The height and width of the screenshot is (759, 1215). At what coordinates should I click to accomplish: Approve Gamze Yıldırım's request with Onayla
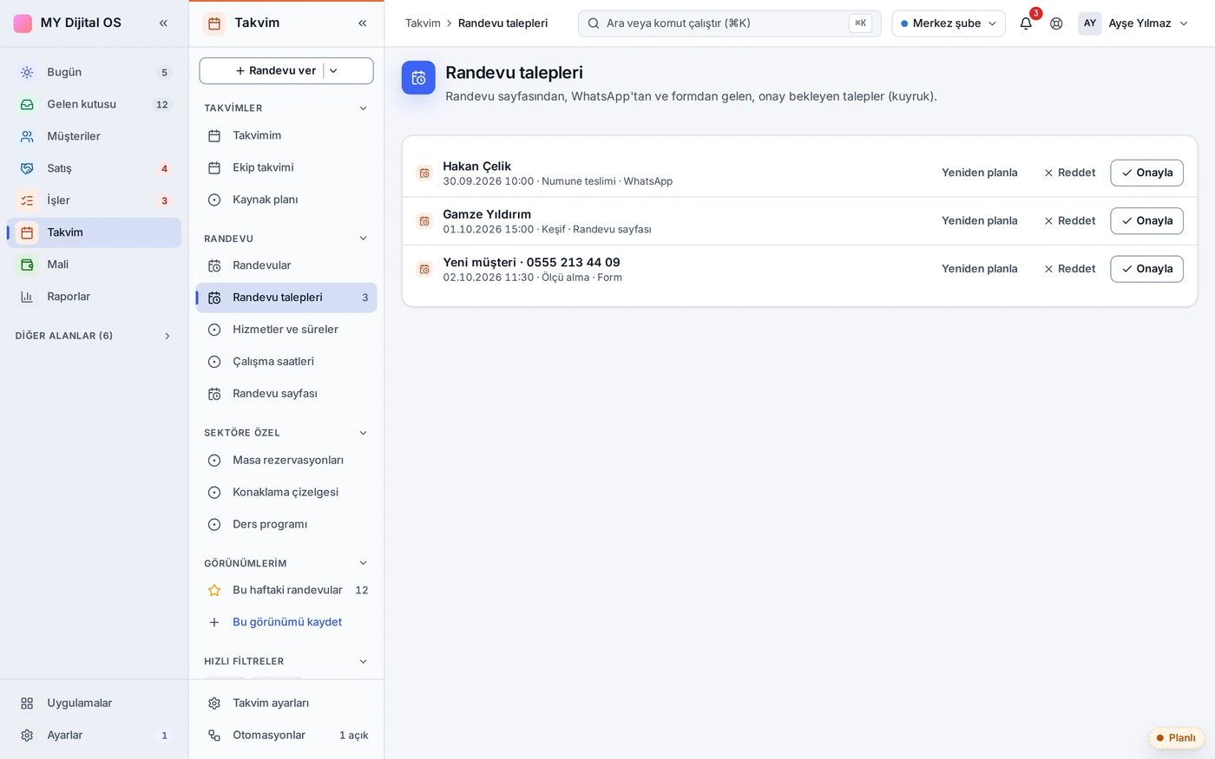1146,220
